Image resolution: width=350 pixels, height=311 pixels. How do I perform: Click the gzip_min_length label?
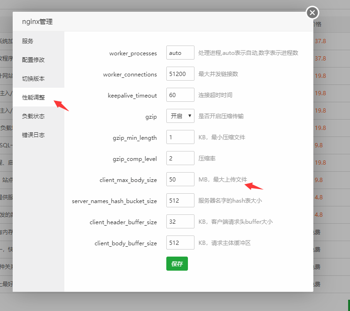tap(135, 138)
